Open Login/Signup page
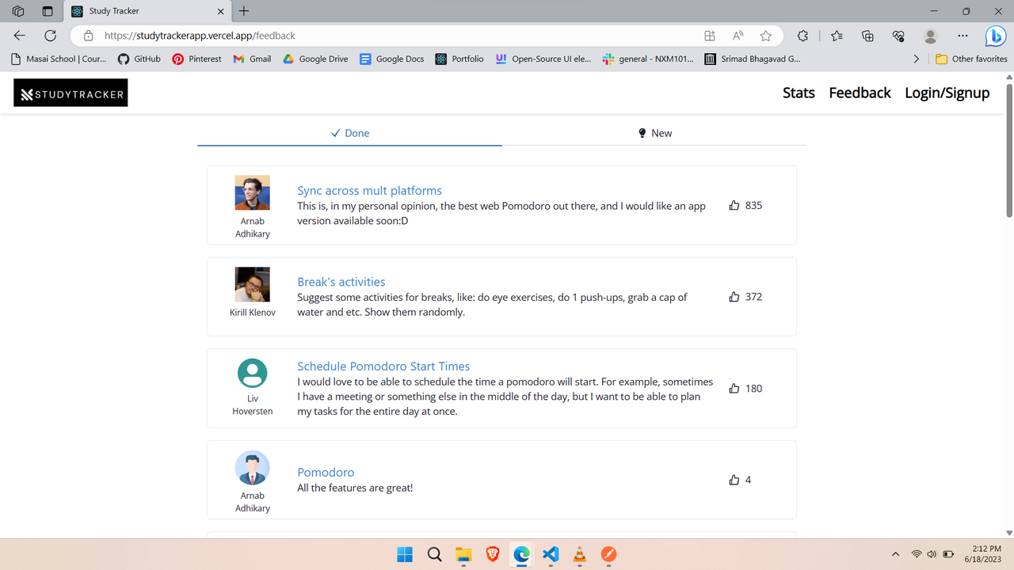This screenshot has width=1014, height=570. tap(947, 93)
